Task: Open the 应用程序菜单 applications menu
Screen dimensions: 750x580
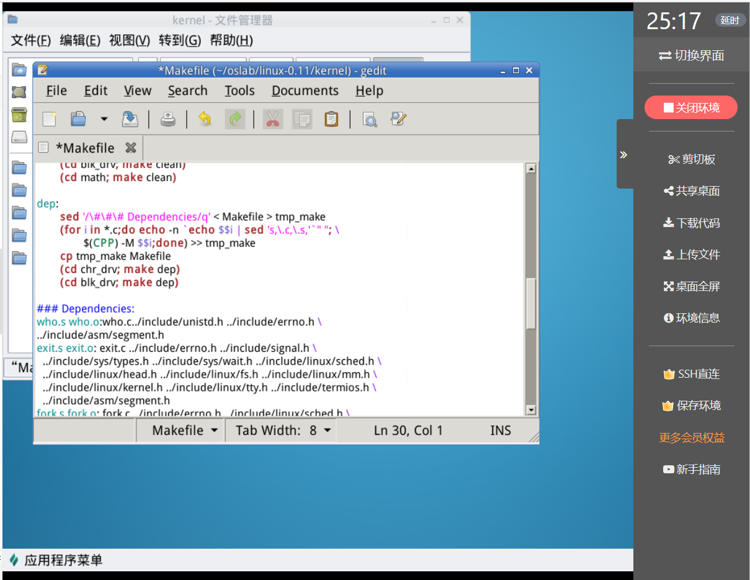Action: point(56,560)
